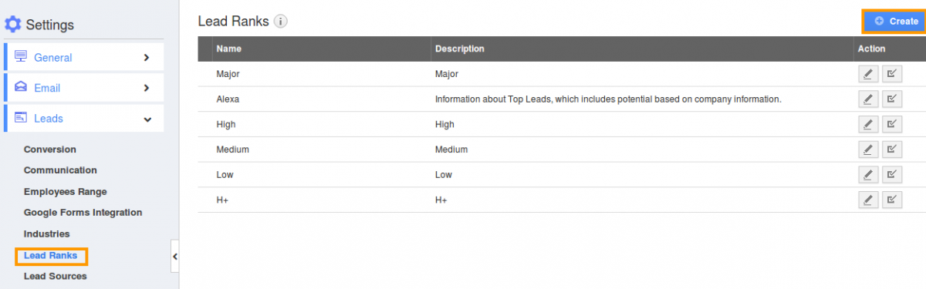
Task: Click the edit pencil icon for H+ row
Action: click(868, 200)
